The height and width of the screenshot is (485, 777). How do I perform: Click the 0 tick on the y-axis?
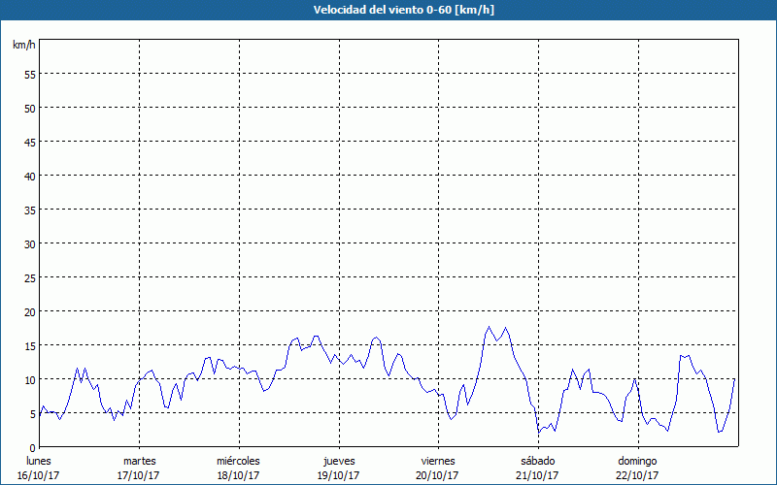pos(32,447)
